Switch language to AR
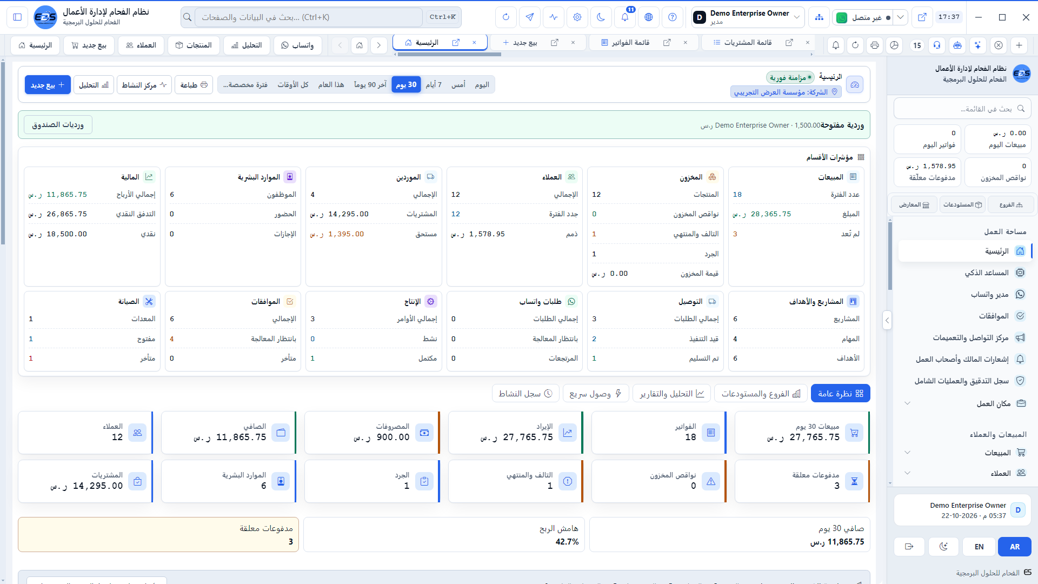 1015,547
